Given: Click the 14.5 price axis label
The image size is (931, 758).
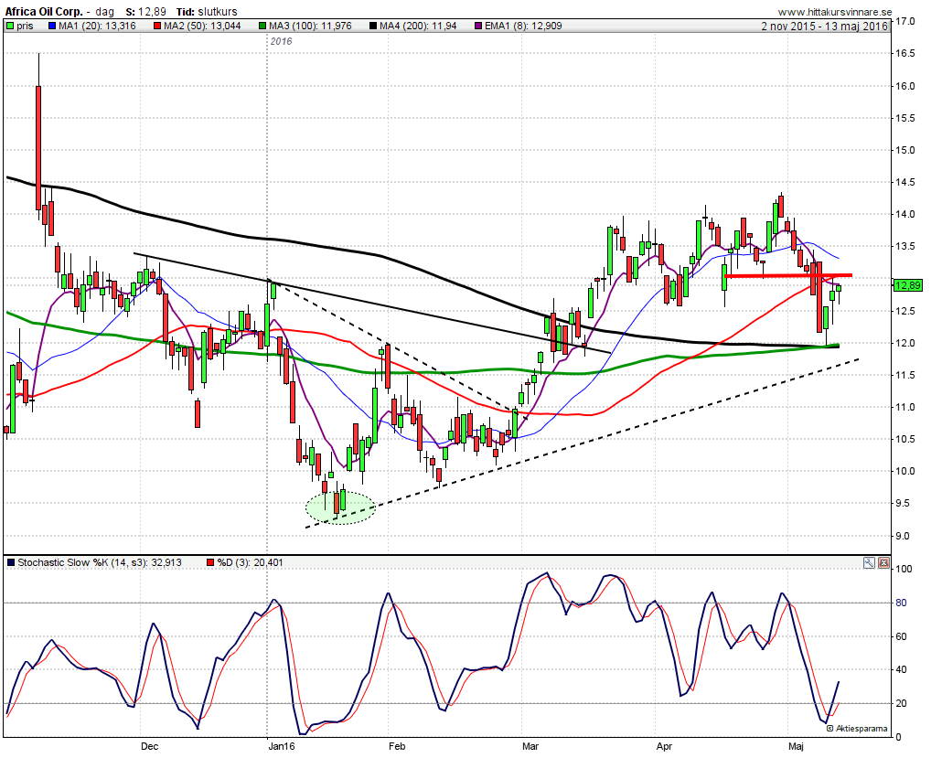Looking at the screenshot, I should pyautogui.click(x=905, y=182).
